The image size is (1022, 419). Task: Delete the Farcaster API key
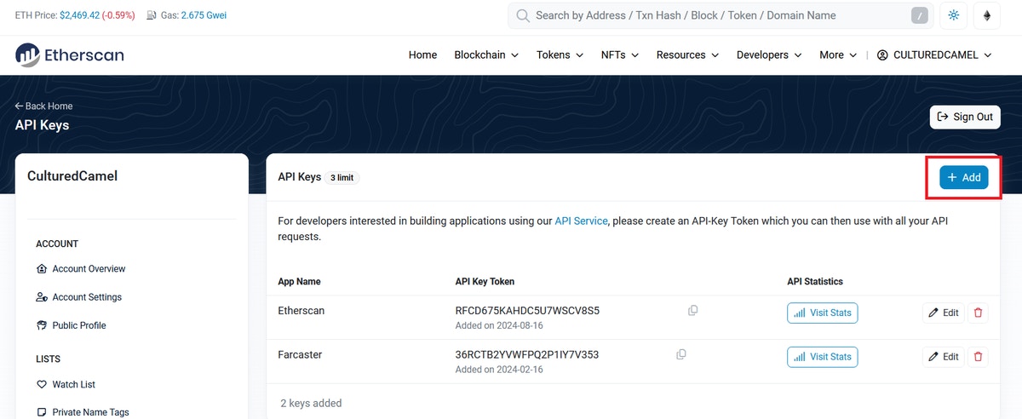978,357
